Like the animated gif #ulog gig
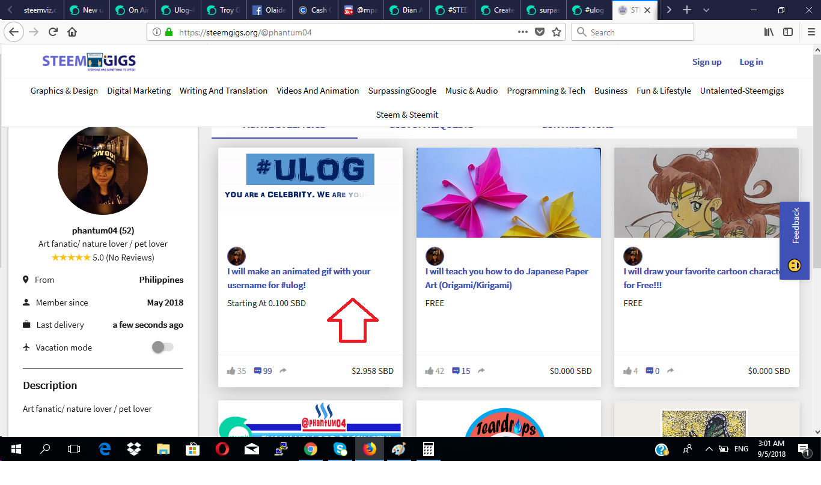 (x=231, y=371)
